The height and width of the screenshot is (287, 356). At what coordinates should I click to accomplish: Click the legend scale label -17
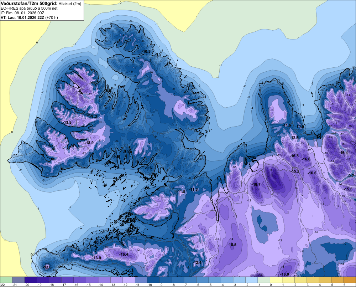click(x=64, y=285)
